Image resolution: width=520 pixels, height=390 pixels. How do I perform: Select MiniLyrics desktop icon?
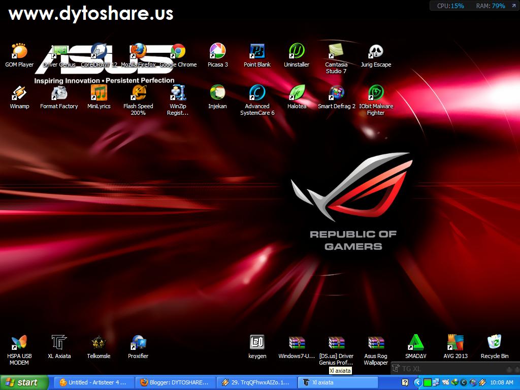click(99, 97)
